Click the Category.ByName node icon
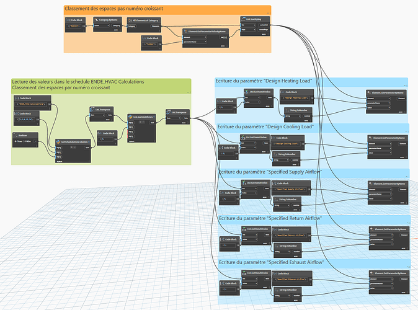418x310 pixels. tap(97, 20)
